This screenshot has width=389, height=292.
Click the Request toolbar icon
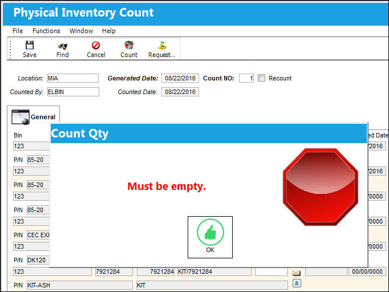162,46
